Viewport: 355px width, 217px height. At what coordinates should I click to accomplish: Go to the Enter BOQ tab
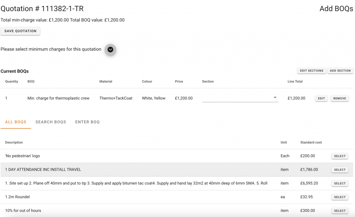point(87,122)
